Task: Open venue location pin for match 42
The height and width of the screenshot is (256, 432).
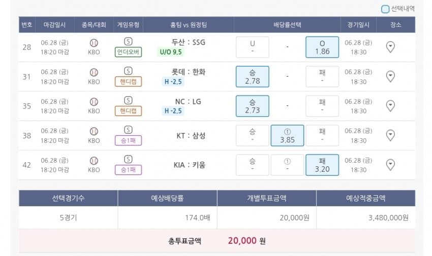Action: (390, 165)
